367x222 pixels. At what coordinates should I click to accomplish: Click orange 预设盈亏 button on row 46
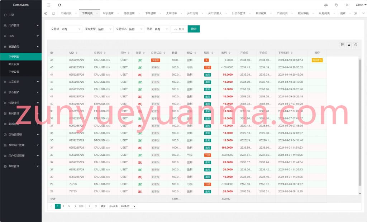pos(317,60)
